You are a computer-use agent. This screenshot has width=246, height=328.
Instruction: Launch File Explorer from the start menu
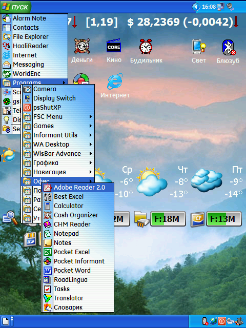pyautogui.click(x=35, y=37)
